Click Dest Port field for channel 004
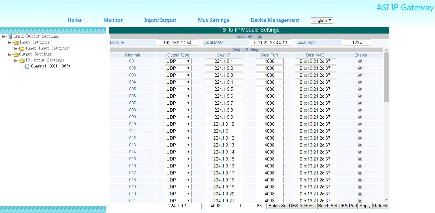 pos(270,82)
